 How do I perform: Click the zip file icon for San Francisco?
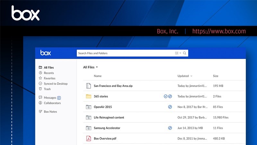tap(89, 86)
